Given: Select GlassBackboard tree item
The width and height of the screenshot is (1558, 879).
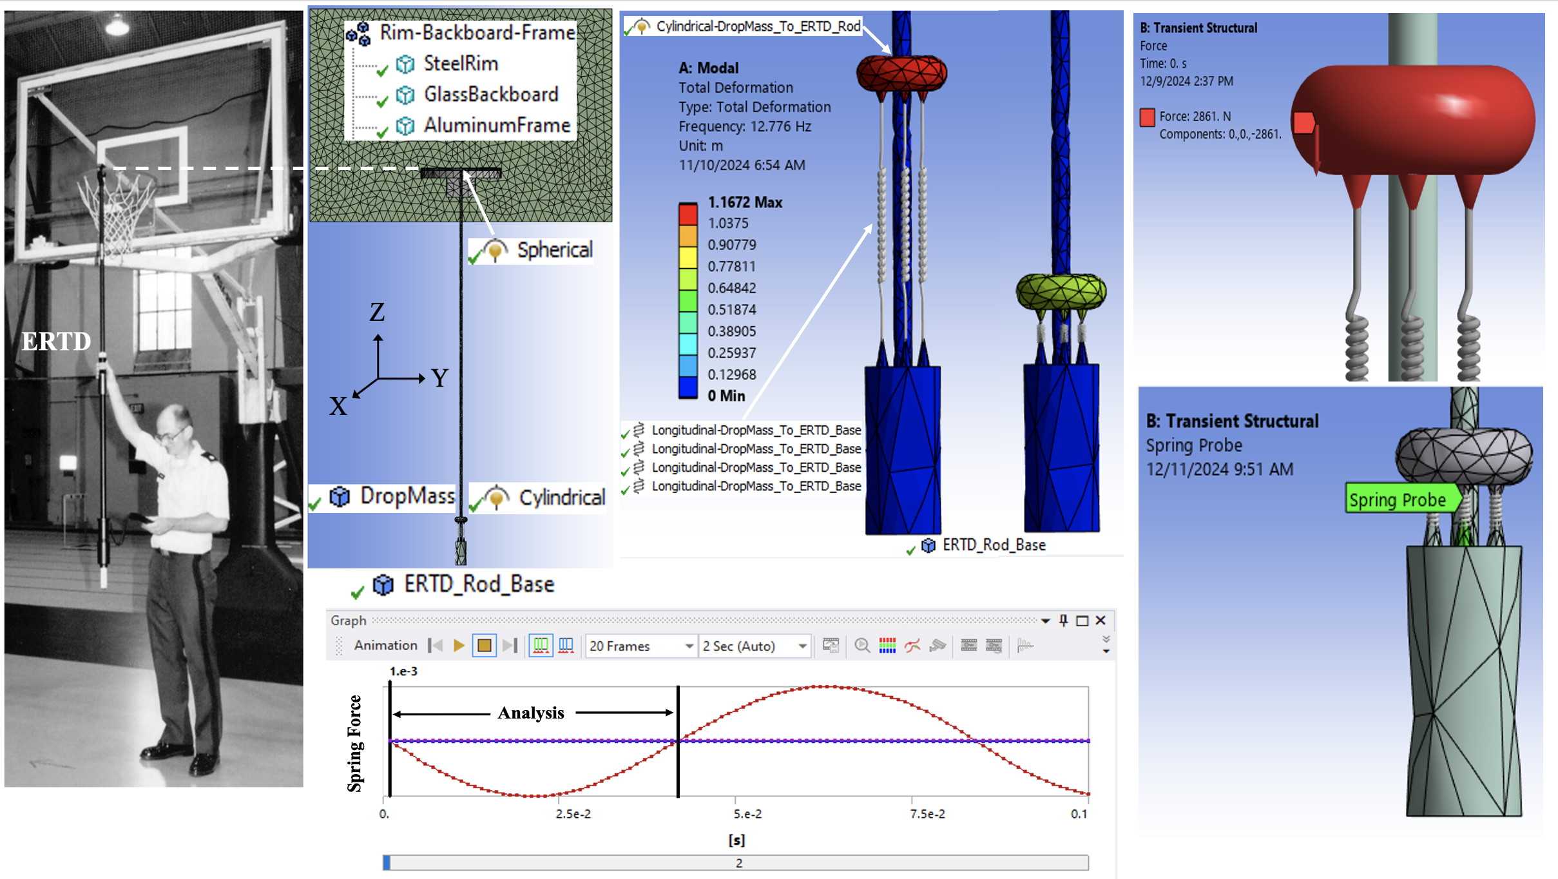Looking at the screenshot, I should point(490,95).
